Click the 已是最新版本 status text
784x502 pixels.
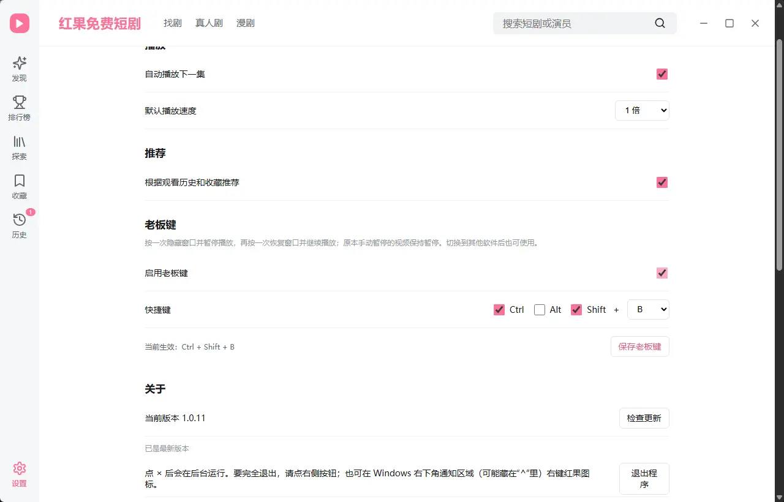point(167,449)
